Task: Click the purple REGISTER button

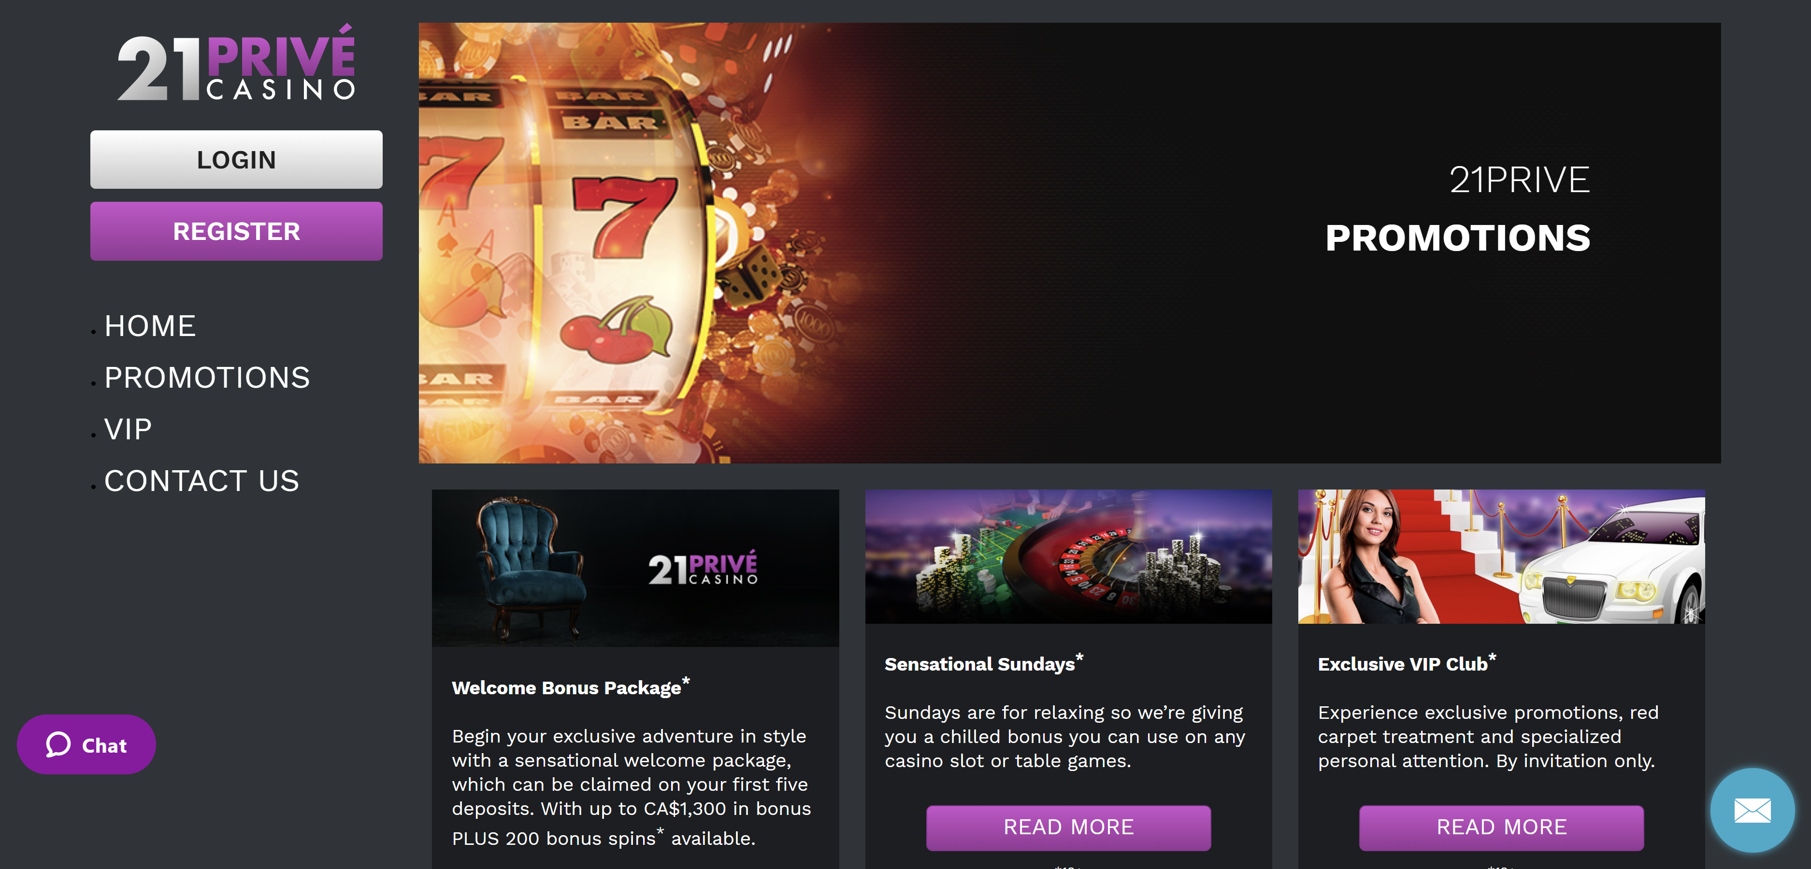Action: pos(236,231)
